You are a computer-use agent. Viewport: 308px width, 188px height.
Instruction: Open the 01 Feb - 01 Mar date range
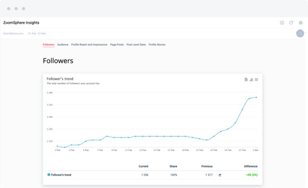pyautogui.click(x=37, y=33)
